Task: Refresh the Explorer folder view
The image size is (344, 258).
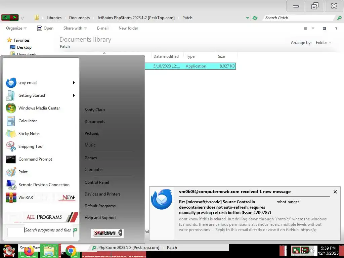Action: [x=255, y=18]
